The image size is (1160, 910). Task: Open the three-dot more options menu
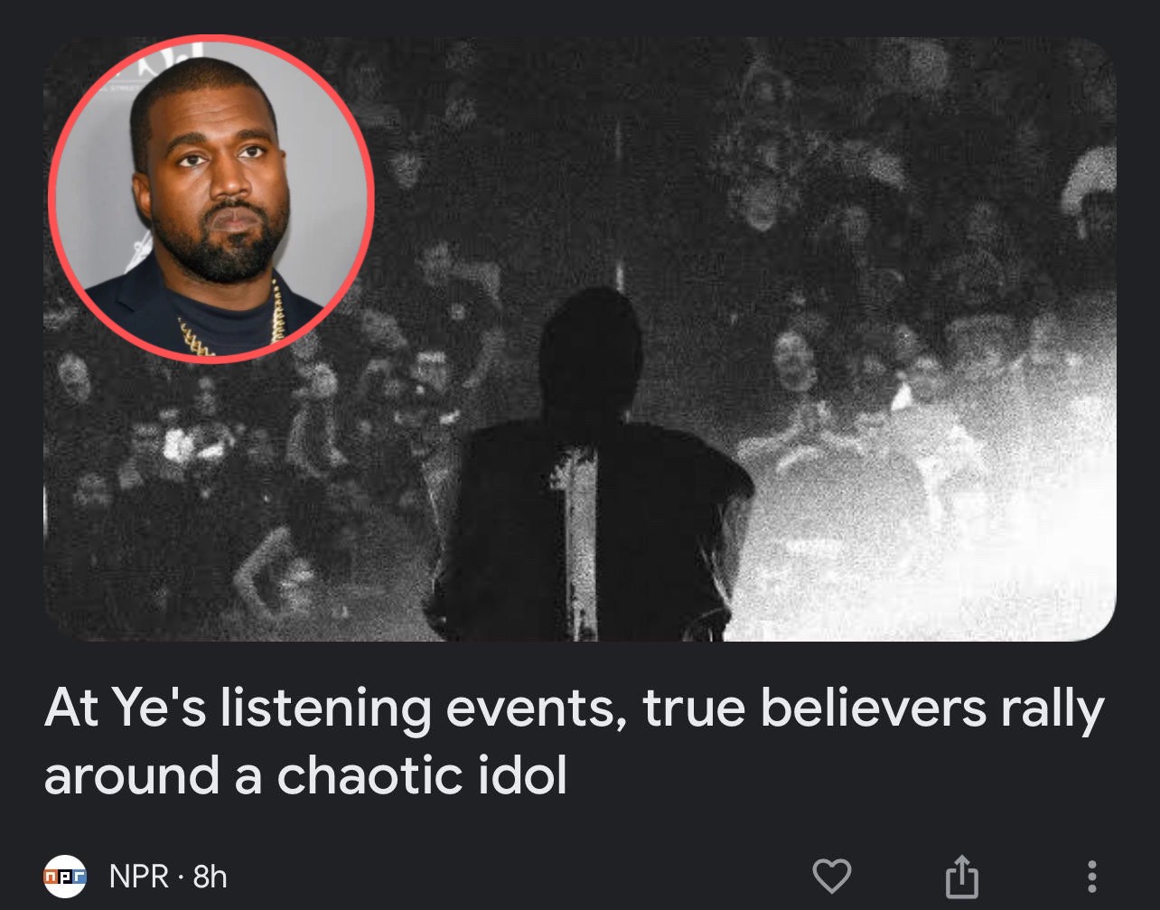coord(1091,876)
